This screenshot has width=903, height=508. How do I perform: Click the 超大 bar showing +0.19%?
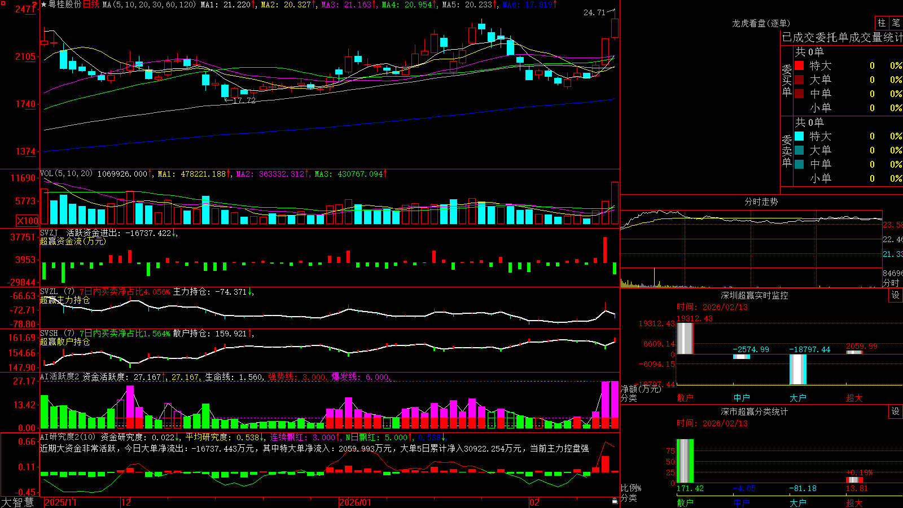click(854, 480)
